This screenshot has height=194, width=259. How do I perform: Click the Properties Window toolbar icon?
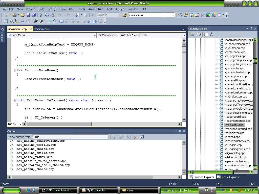186,15
